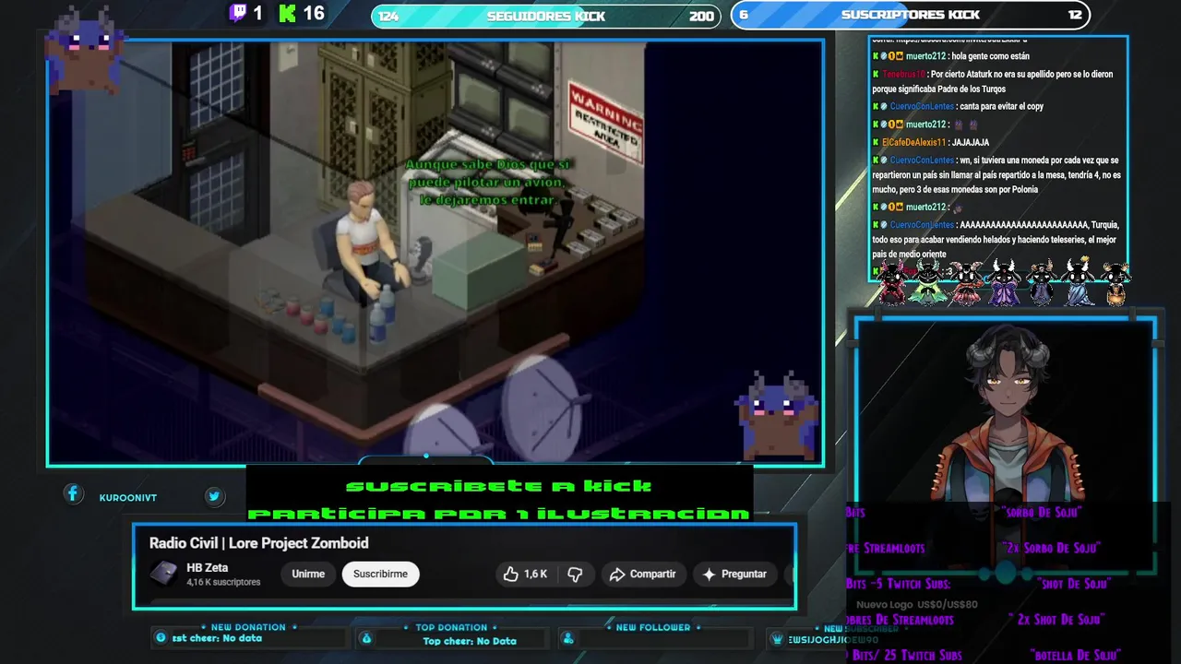
Task: Click the 'Shot De Soju' reward label
Action: 1073,584
